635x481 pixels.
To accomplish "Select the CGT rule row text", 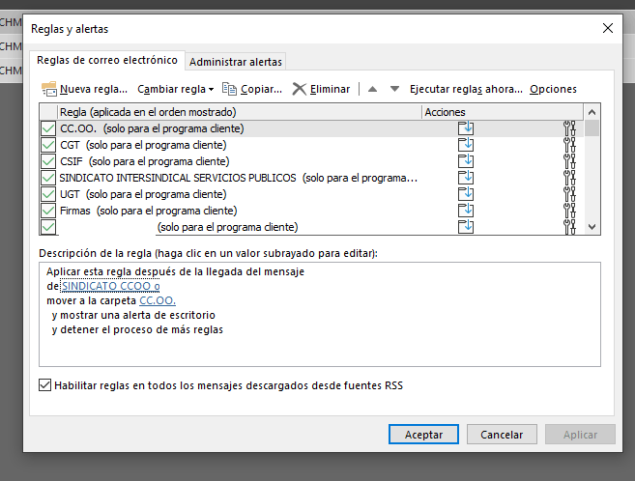I will coord(143,145).
